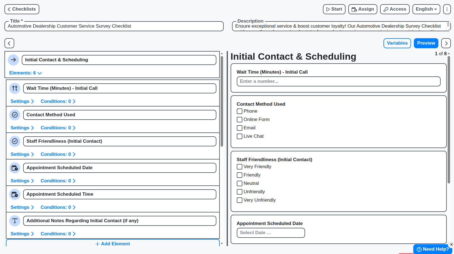This screenshot has height=254, width=454.
Task: Collapse the Elements: 6 list
Action: [x=25, y=73]
